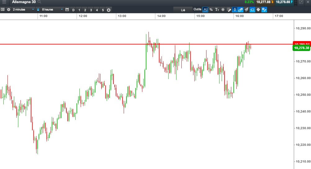Click the 14:00 time axis label

(x=161, y=16)
